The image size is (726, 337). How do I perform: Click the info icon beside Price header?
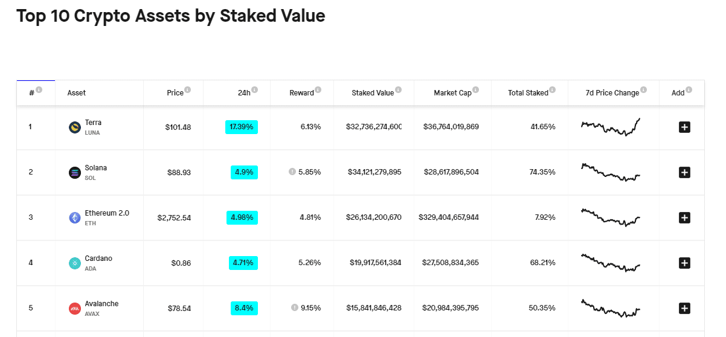point(188,90)
